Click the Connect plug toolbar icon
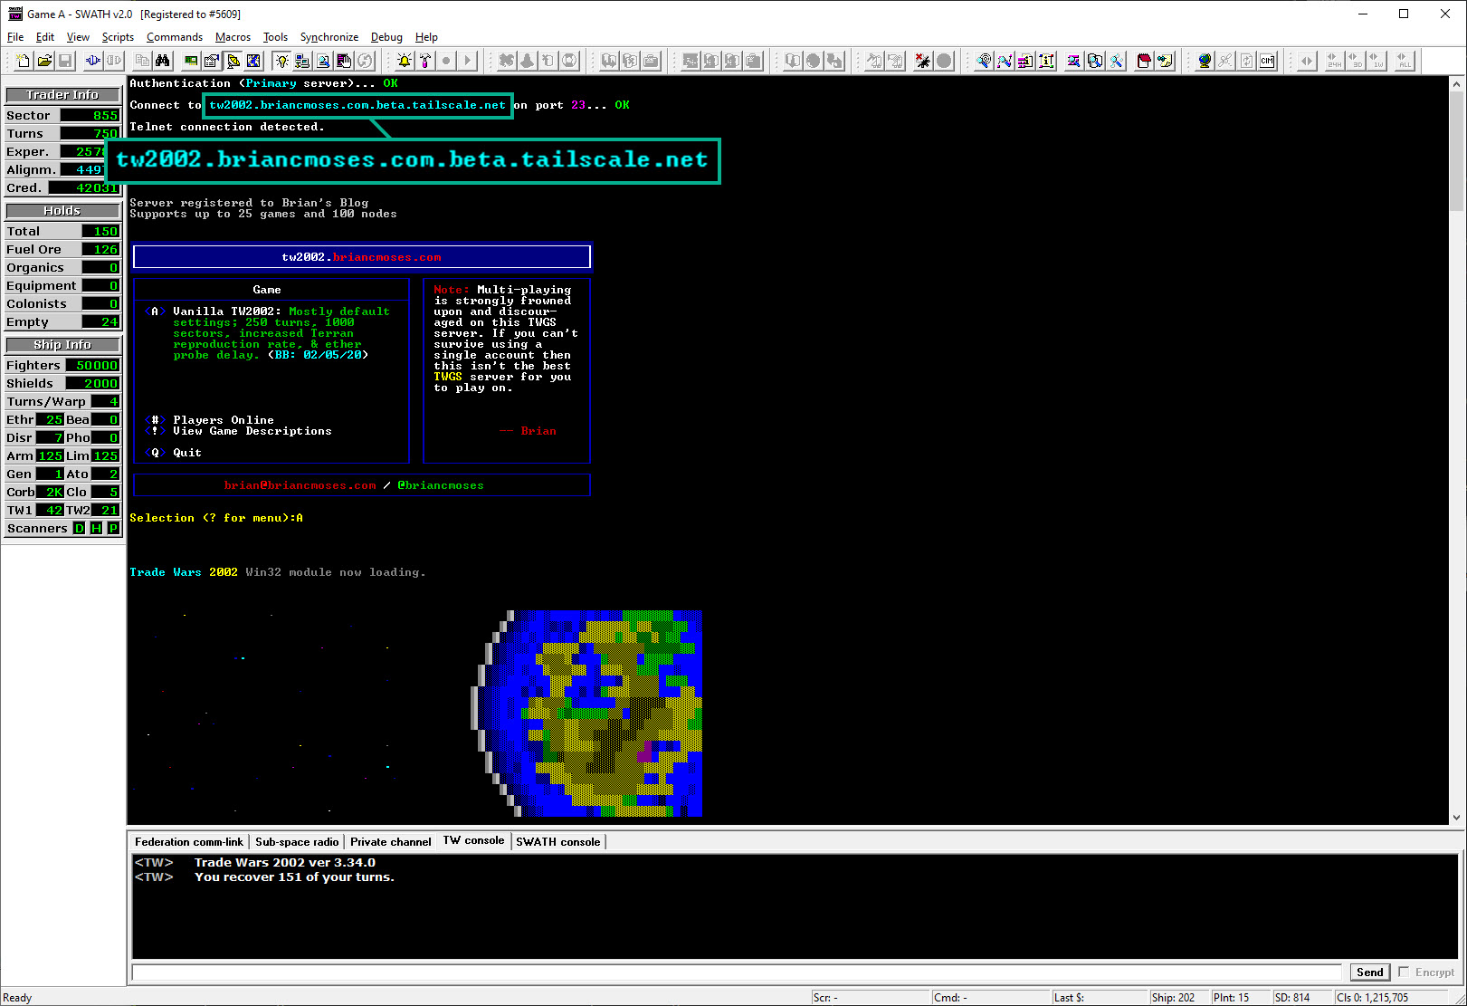This screenshot has width=1467, height=1006. tap(92, 61)
